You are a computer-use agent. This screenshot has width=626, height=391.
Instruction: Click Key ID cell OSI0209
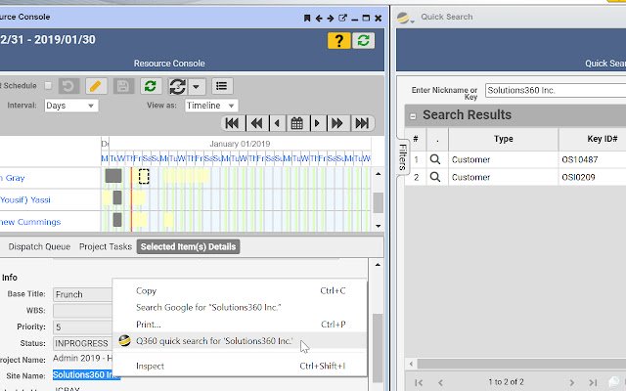(578, 177)
